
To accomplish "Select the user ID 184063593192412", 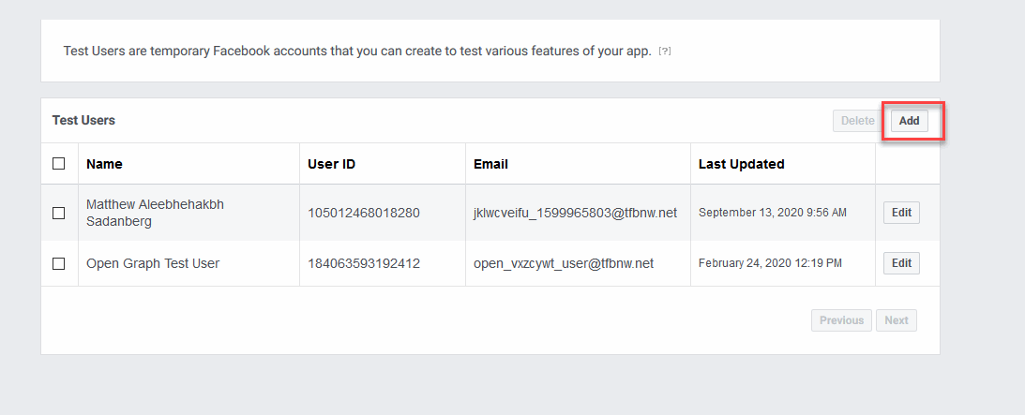I will coord(364,263).
